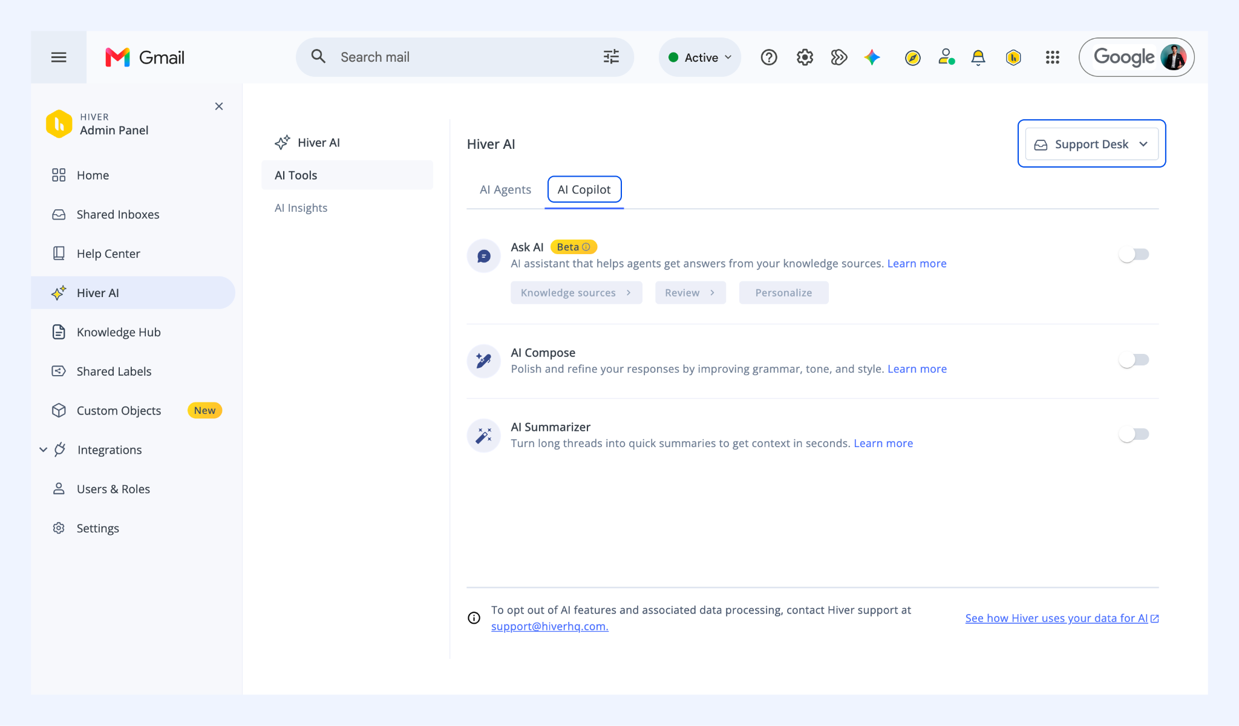Click the Hiver AI sparkle heading in secondary menu
The height and width of the screenshot is (726, 1239).
307,143
